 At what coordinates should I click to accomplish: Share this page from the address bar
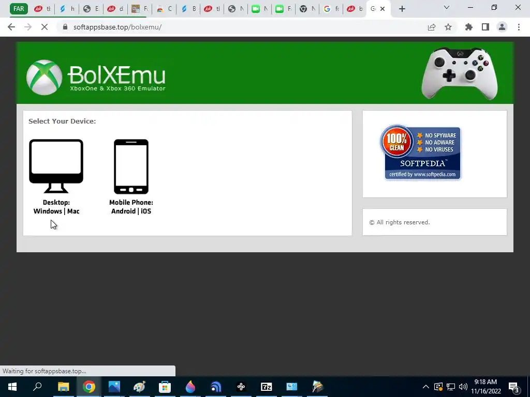click(432, 27)
